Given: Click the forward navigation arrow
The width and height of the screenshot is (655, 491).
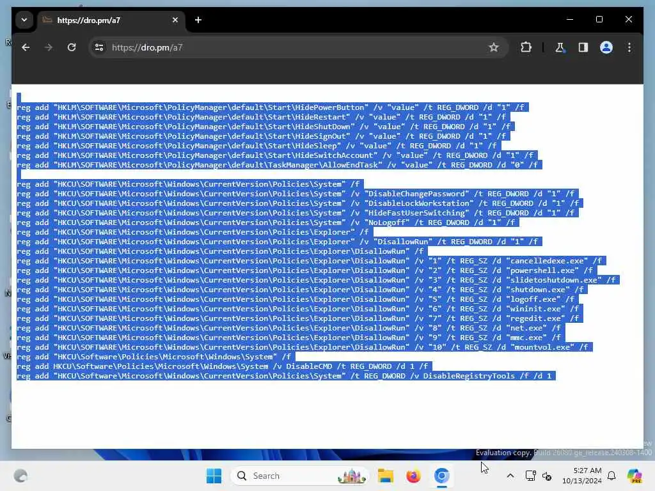Looking at the screenshot, I should click(49, 47).
